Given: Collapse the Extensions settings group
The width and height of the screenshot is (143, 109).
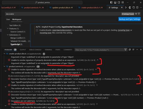Looking at the screenshot, I should click(8, 35).
